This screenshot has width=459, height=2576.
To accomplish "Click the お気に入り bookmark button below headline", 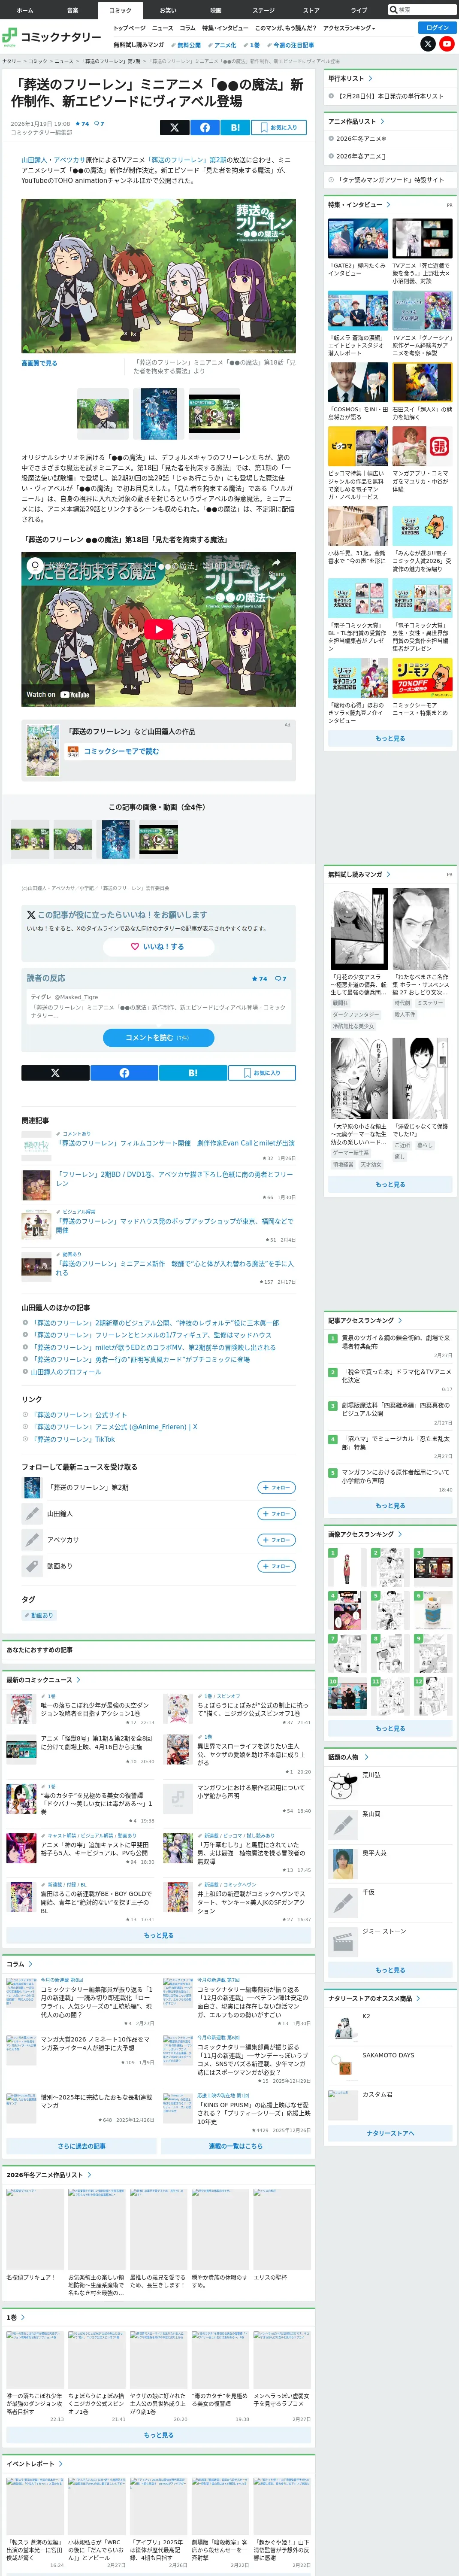I will tap(278, 127).
